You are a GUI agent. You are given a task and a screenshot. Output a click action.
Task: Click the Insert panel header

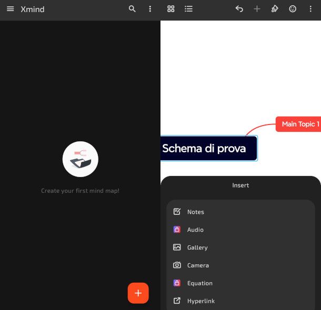(x=240, y=185)
